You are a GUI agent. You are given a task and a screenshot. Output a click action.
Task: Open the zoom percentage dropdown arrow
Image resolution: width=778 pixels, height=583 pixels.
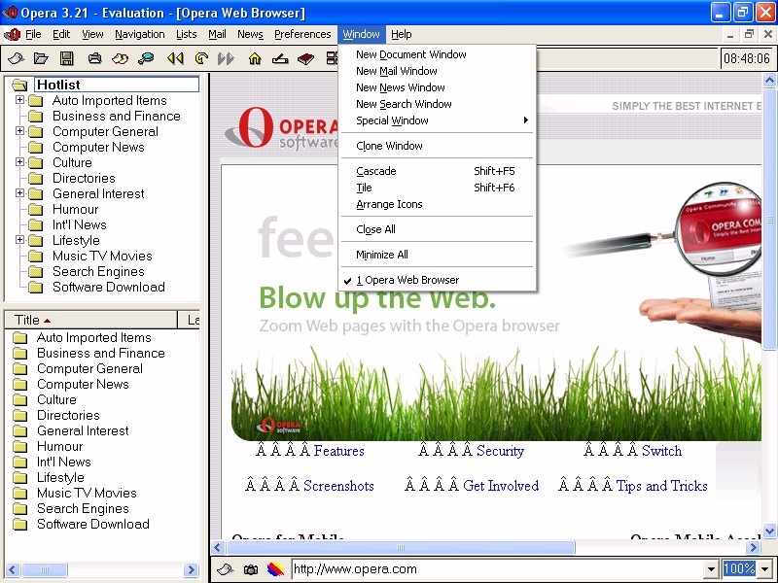click(764, 569)
